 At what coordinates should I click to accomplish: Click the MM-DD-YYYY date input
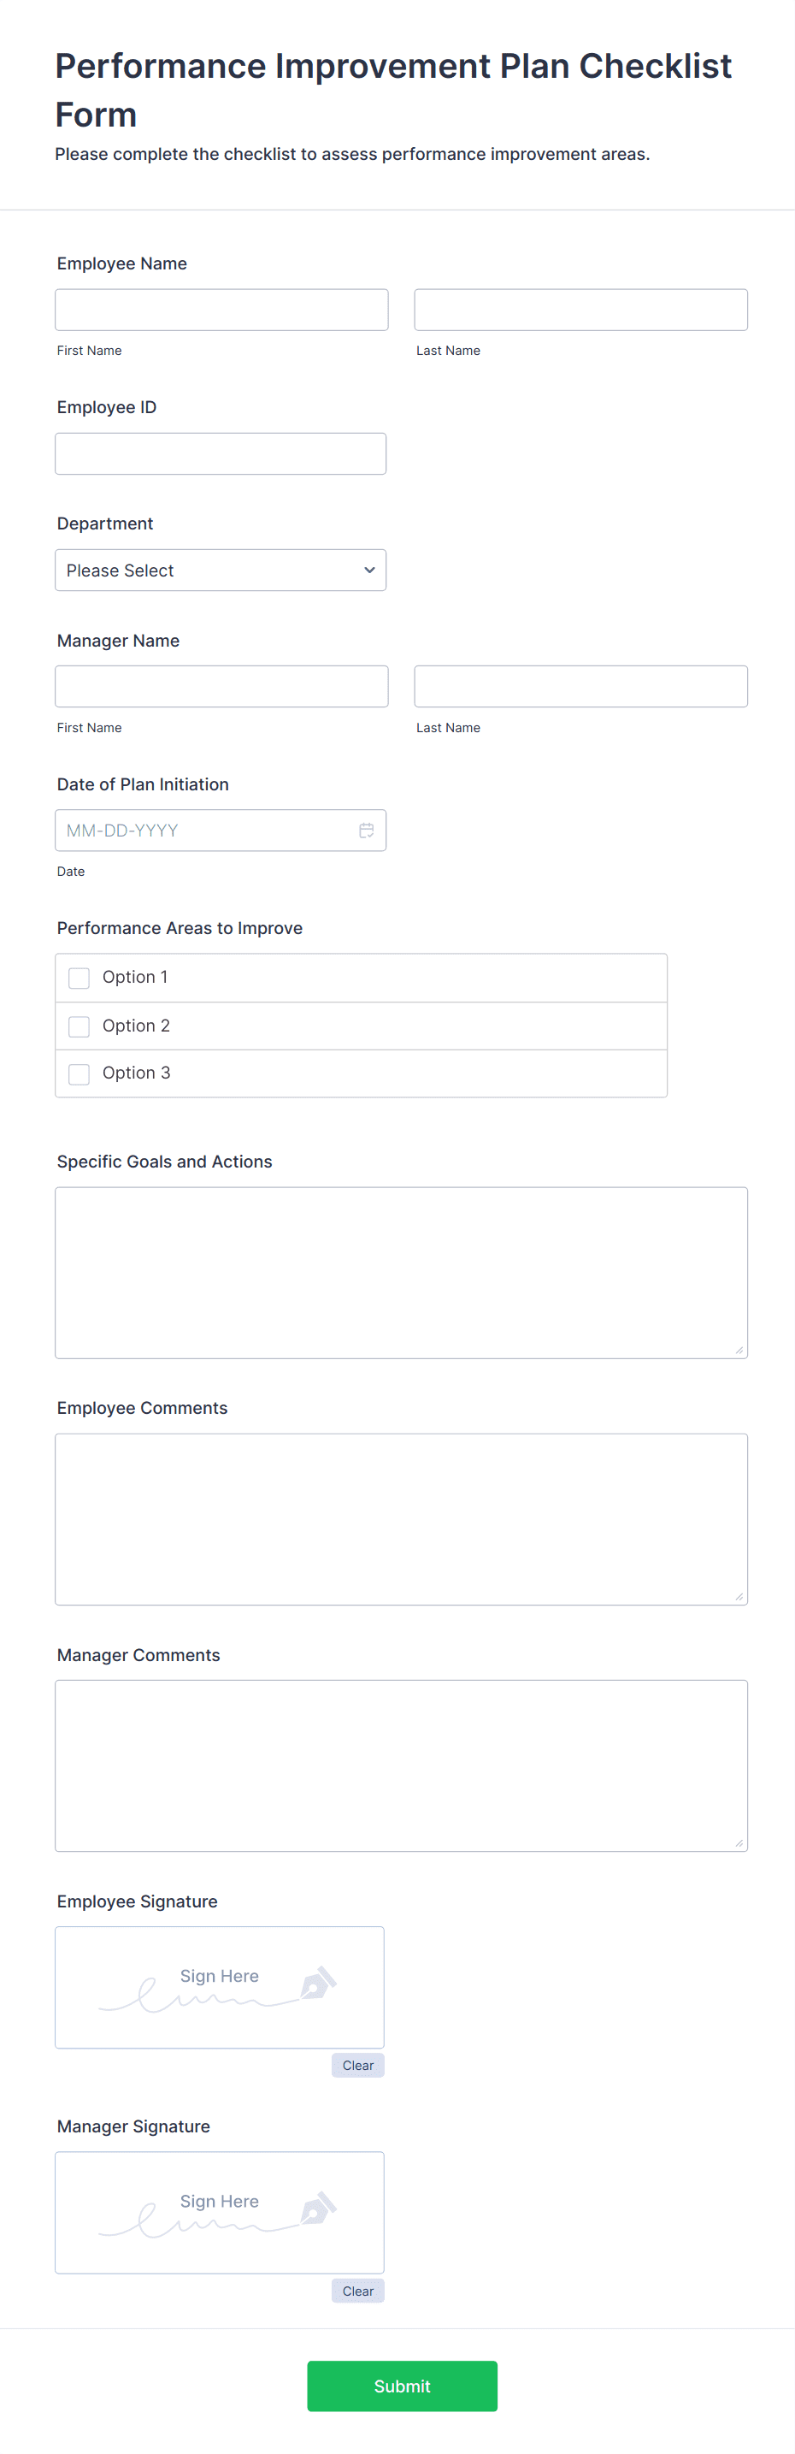click(221, 831)
